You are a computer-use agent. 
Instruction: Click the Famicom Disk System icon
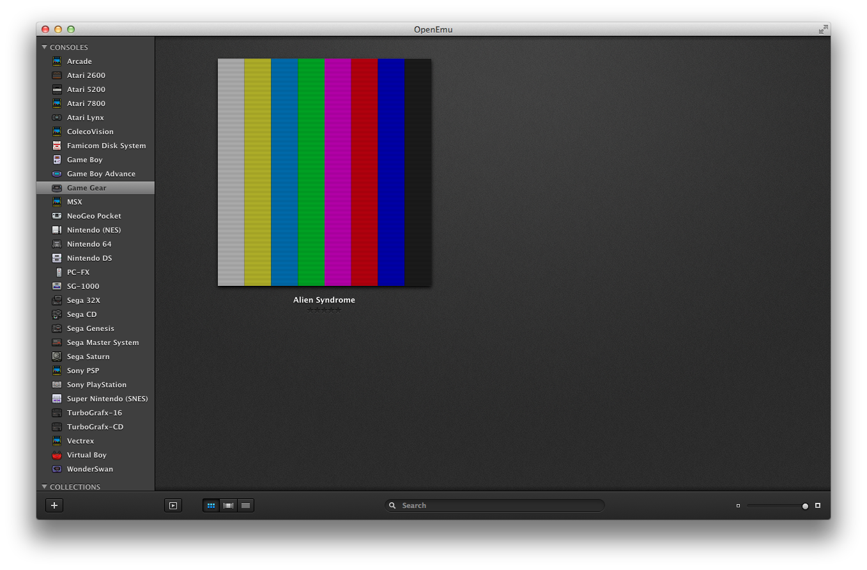[x=57, y=146]
